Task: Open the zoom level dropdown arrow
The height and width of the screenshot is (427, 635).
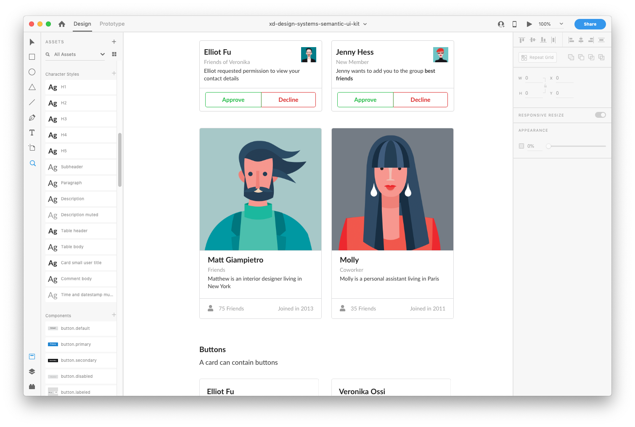Action: coord(561,24)
